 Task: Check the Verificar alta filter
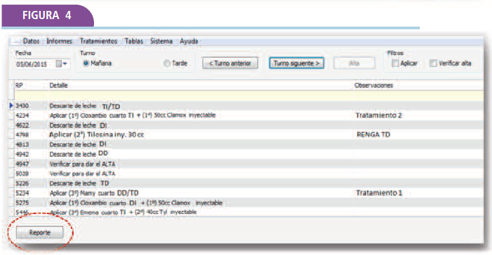(433, 63)
